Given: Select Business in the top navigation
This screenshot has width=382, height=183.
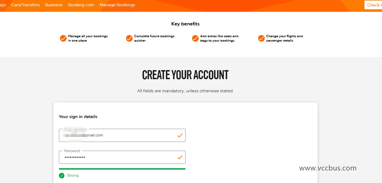Looking at the screenshot, I should (x=54, y=5).
